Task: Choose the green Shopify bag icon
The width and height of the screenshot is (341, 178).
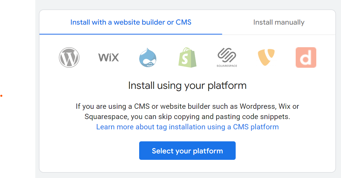Action: click(x=187, y=58)
